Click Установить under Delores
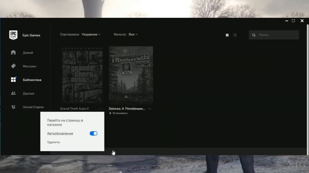 120,113
